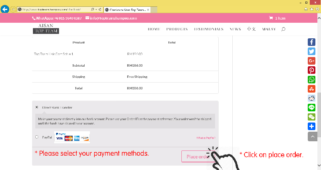The width and height of the screenshot is (321, 170).
Task: Share page on Twitter
Action: click(311, 51)
